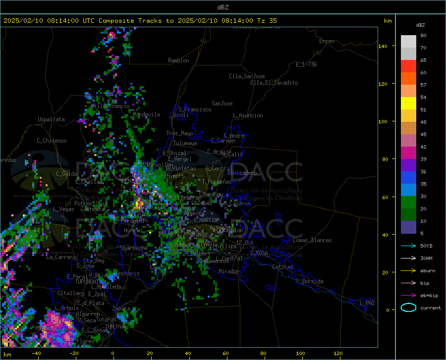Click the dBZ title at the top
446x360 pixels.
coord(223,7)
